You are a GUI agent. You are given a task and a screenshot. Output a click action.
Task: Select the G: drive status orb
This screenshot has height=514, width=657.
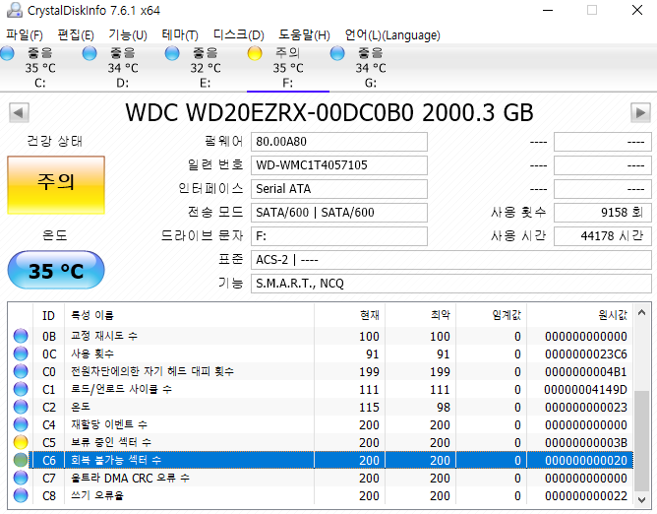pos(338,53)
